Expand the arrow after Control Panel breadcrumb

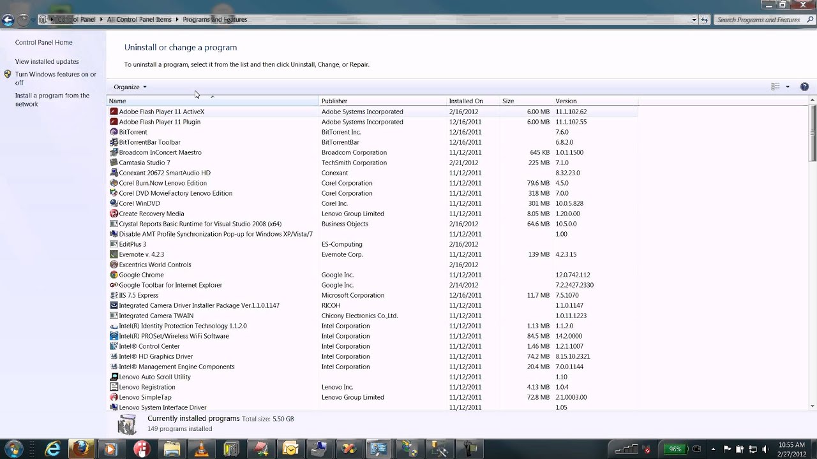click(101, 20)
